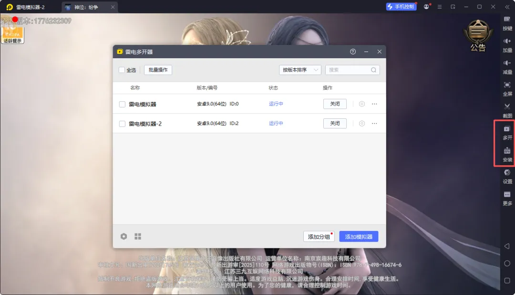Click 关闭 for 雷电模拟器

click(335, 104)
